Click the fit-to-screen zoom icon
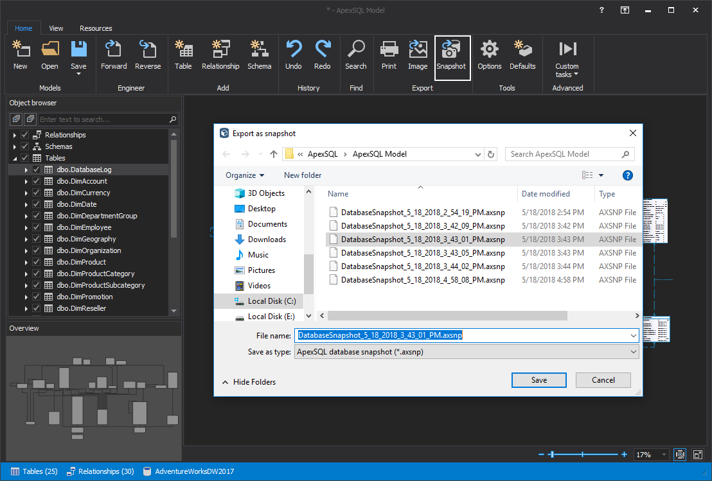This screenshot has width=712, height=481. pos(680,454)
